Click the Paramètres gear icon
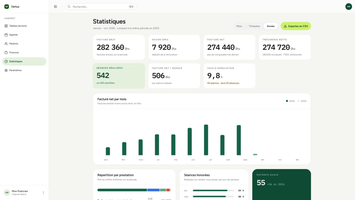 pyautogui.click(x=6, y=70)
